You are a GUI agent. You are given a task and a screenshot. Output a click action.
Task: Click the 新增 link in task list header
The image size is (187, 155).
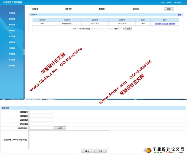click(x=180, y=15)
